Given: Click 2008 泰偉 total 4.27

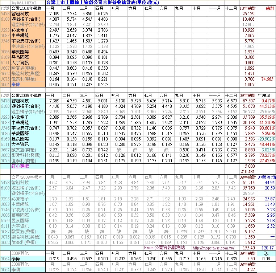Looking at the screenshot, I should point(251,270).
